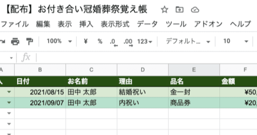257x135 pixels.
Task: Open the 表示 menu
Action: coord(65,24)
